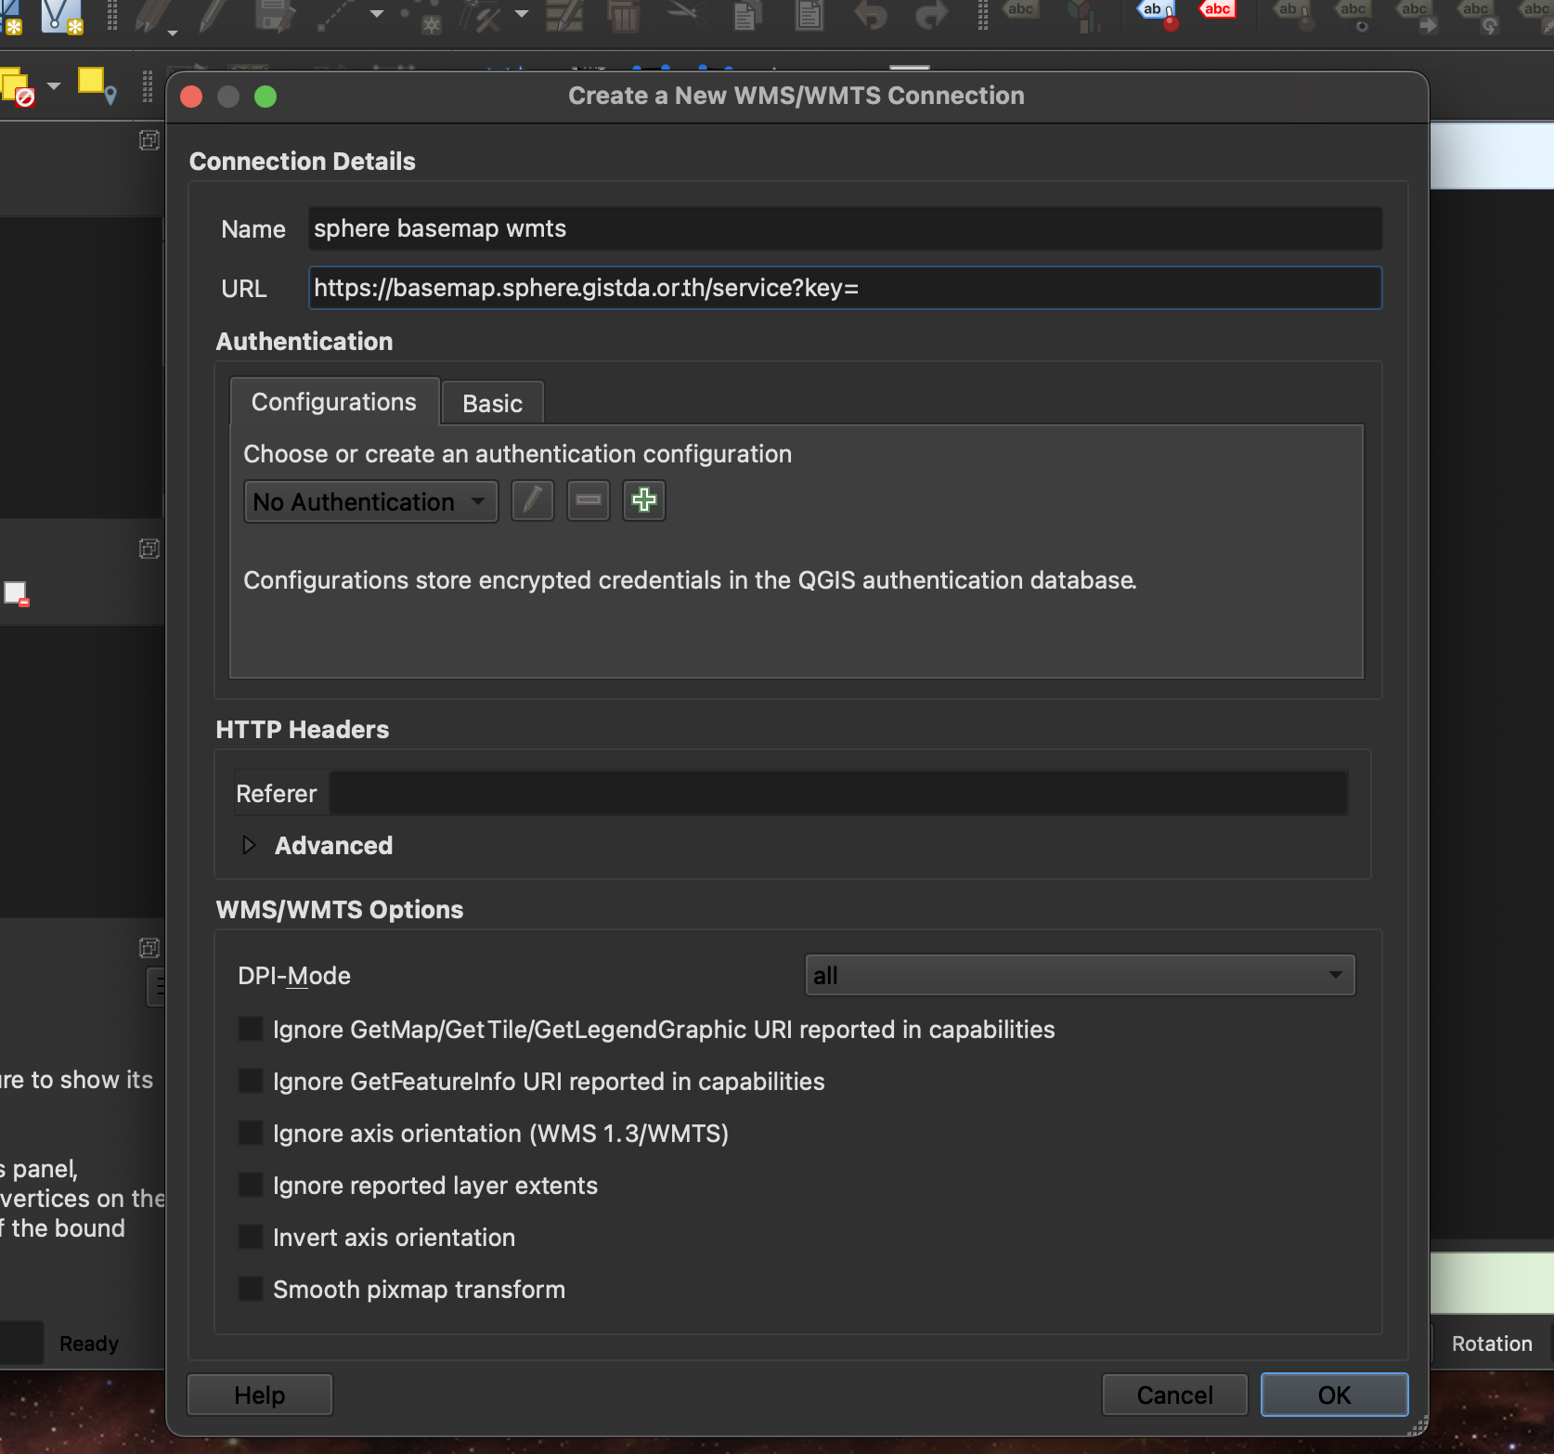
Task: Click OK to save the WMS connection
Action: tap(1334, 1394)
